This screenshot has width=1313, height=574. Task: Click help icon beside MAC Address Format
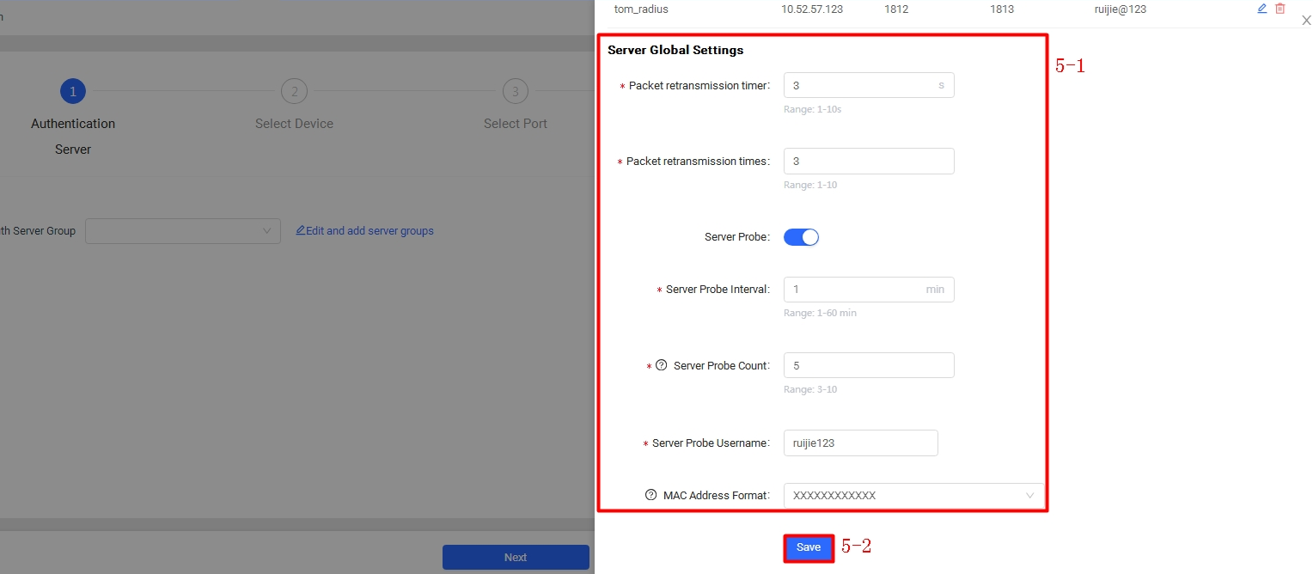[x=650, y=495]
